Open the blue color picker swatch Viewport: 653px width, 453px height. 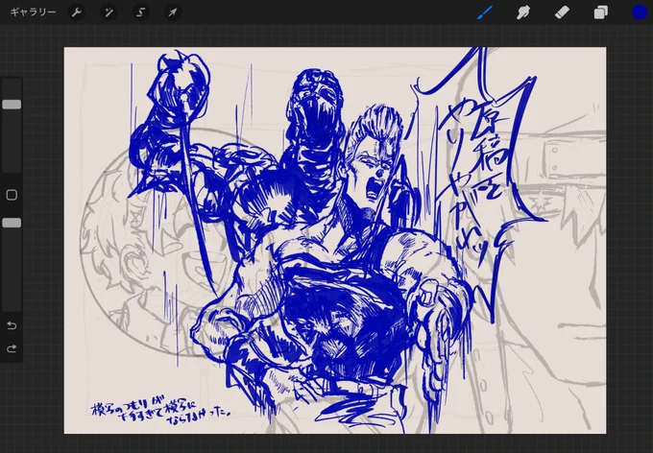click(640, 12)
